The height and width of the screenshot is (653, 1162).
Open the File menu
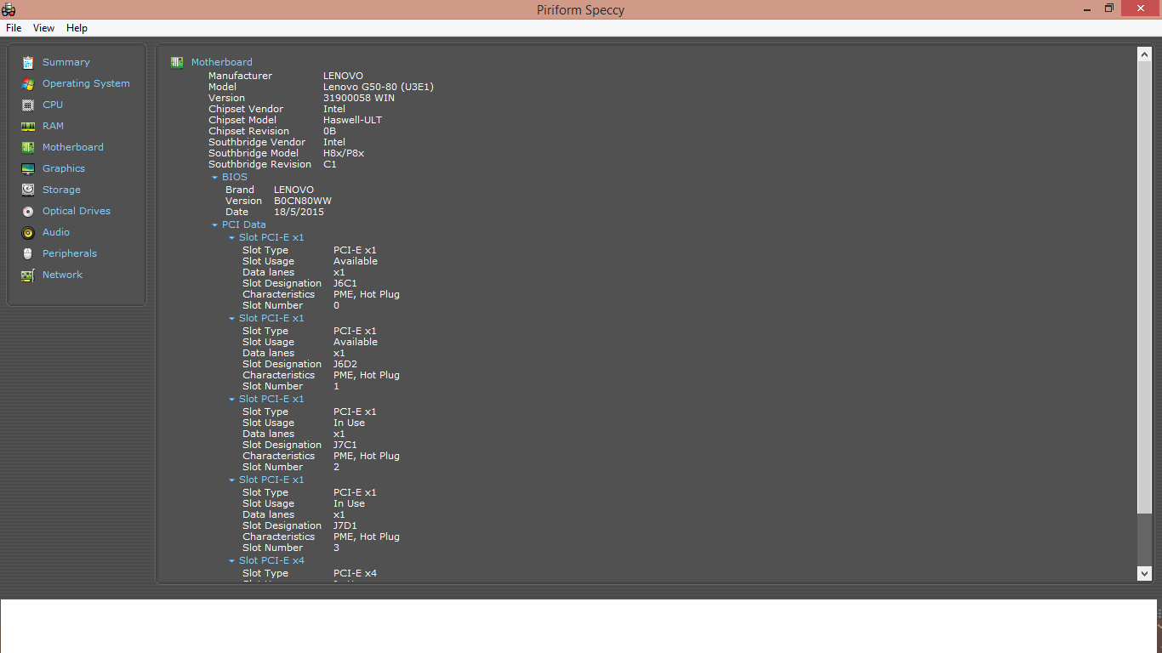[14, 28]
